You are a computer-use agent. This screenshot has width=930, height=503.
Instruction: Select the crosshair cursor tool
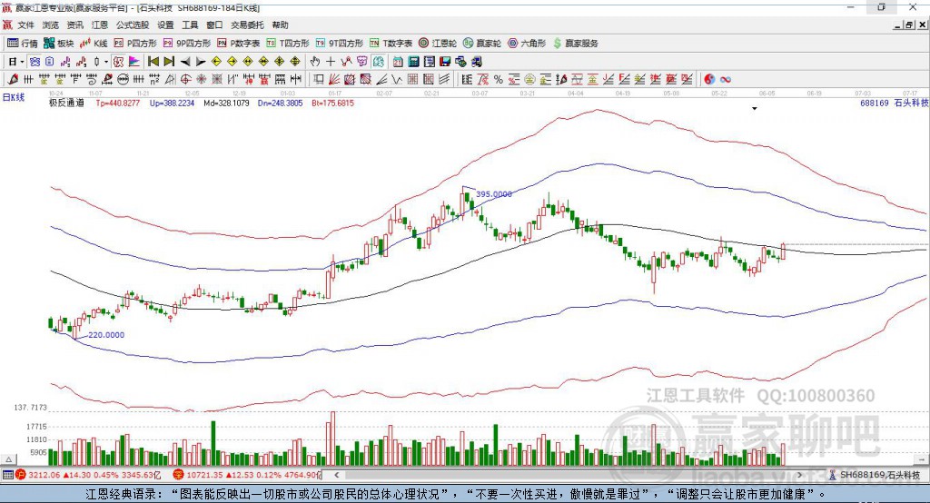pyautogui.click(x=331, y=61)
